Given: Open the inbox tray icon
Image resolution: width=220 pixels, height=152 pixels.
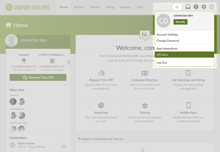Looking at the screenshot, I should click(188, 7).
